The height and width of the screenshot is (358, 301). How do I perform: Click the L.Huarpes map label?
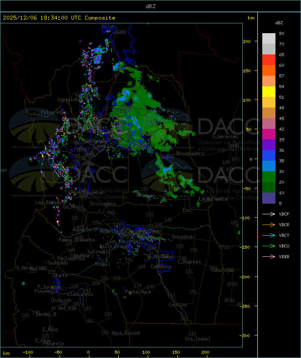point(189,262)
